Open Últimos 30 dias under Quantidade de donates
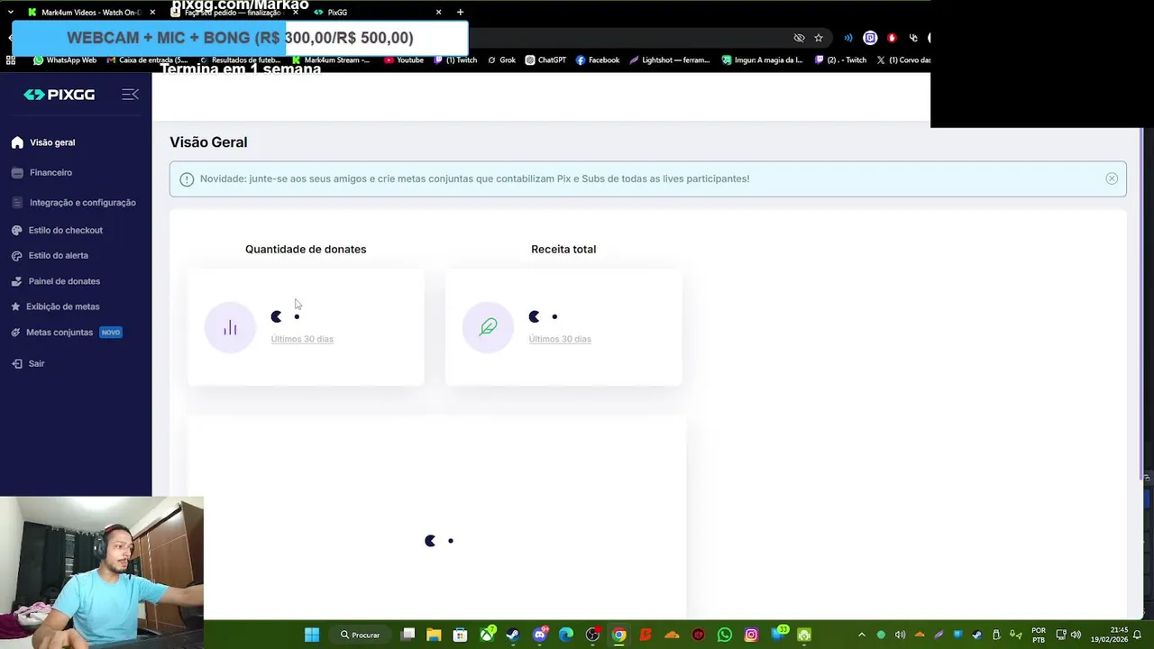Image resolution: width=1154 pixels, height=649 pixels. [302, 339]
